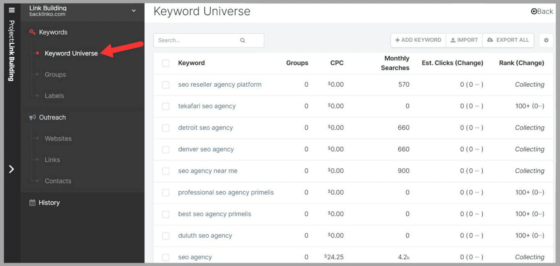560x266 pixels.
Task: Check the box for detroit seo agency
Action: (x=166, y=128)
